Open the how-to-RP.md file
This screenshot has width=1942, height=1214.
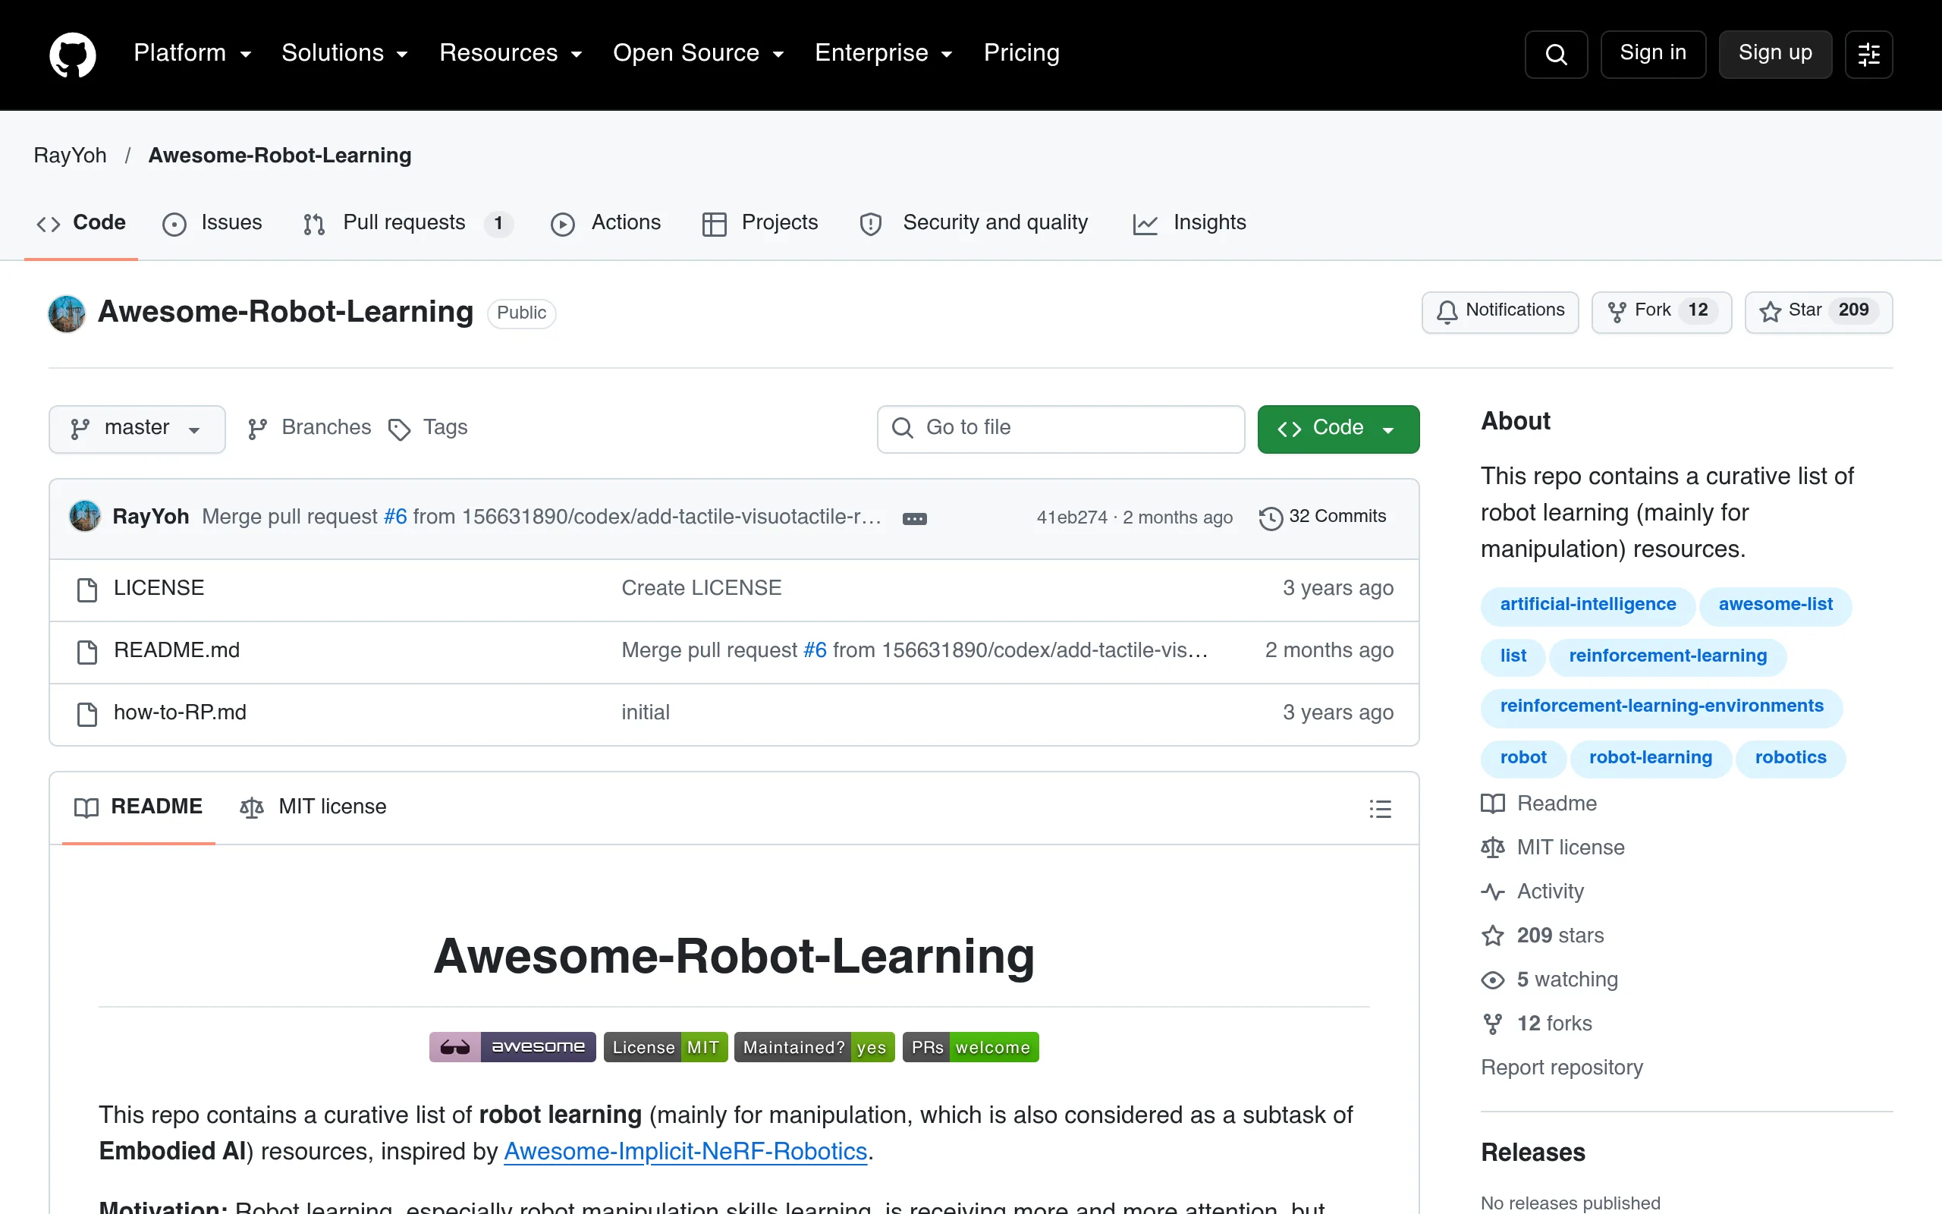point(180,713)
